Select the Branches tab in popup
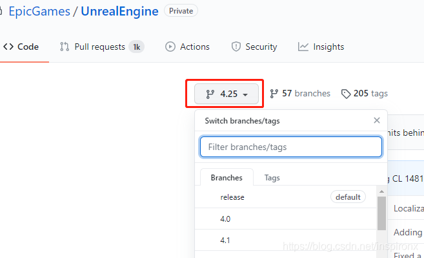The width and height of the screenshot is (424, 258). tap(227, 178)
